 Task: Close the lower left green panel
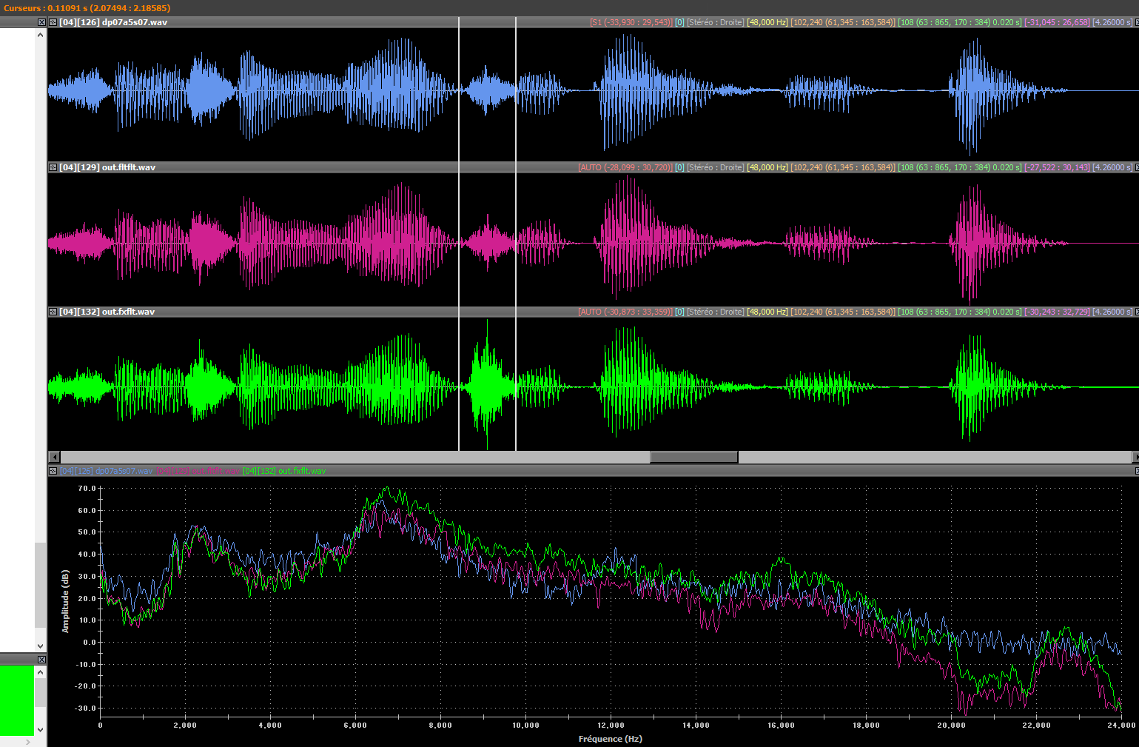[41, 659]
